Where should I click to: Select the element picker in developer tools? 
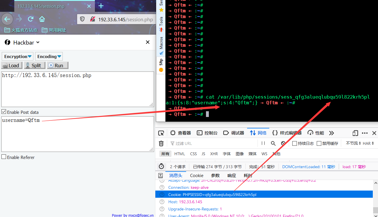coord(161,133)
